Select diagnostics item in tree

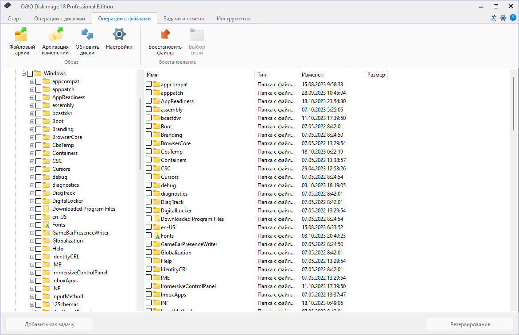point(66,185)
